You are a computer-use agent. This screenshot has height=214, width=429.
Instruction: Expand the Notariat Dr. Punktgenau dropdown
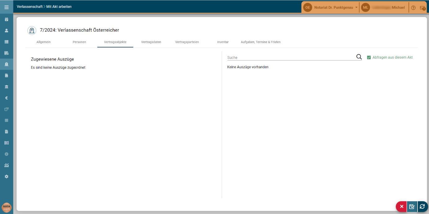pyautogui.click(x=336, y=7)
